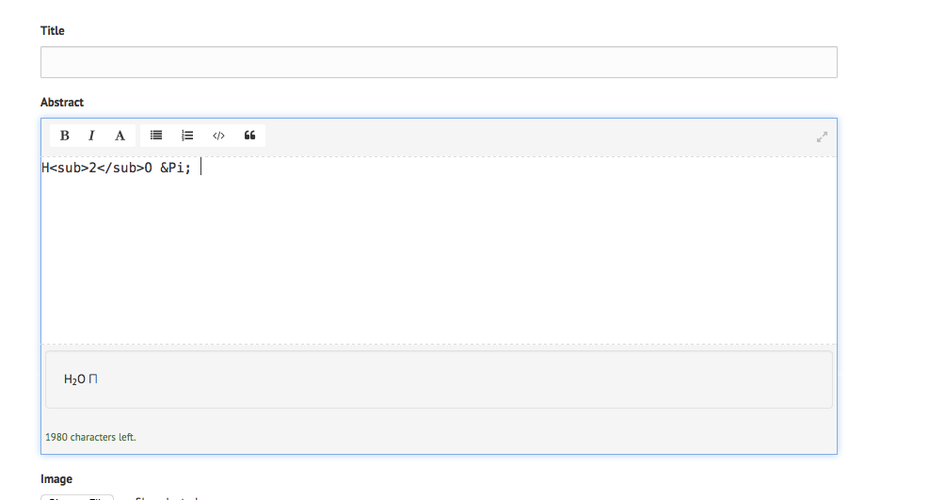
Task: Insert a code block with the </> icon
Action: [x=218, y=136]
